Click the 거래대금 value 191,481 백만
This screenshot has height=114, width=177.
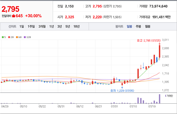pyautogui.click(x=161, y=17)
